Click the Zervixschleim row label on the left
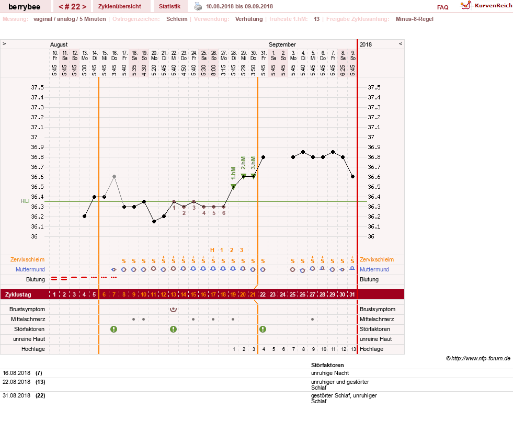Image resolution: width=513 pixels, height=421 pixels. [x=28, y=259]
